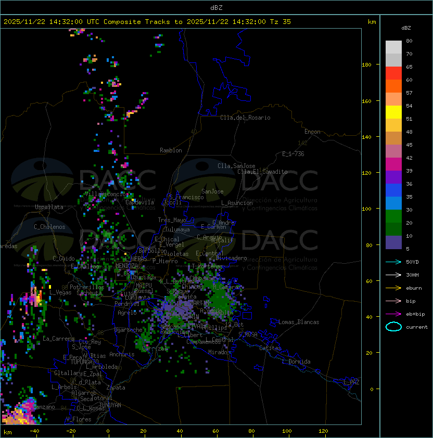Click the Anchoris place label
This screenshot has width=433, height=438.
(x=122, y=354)
